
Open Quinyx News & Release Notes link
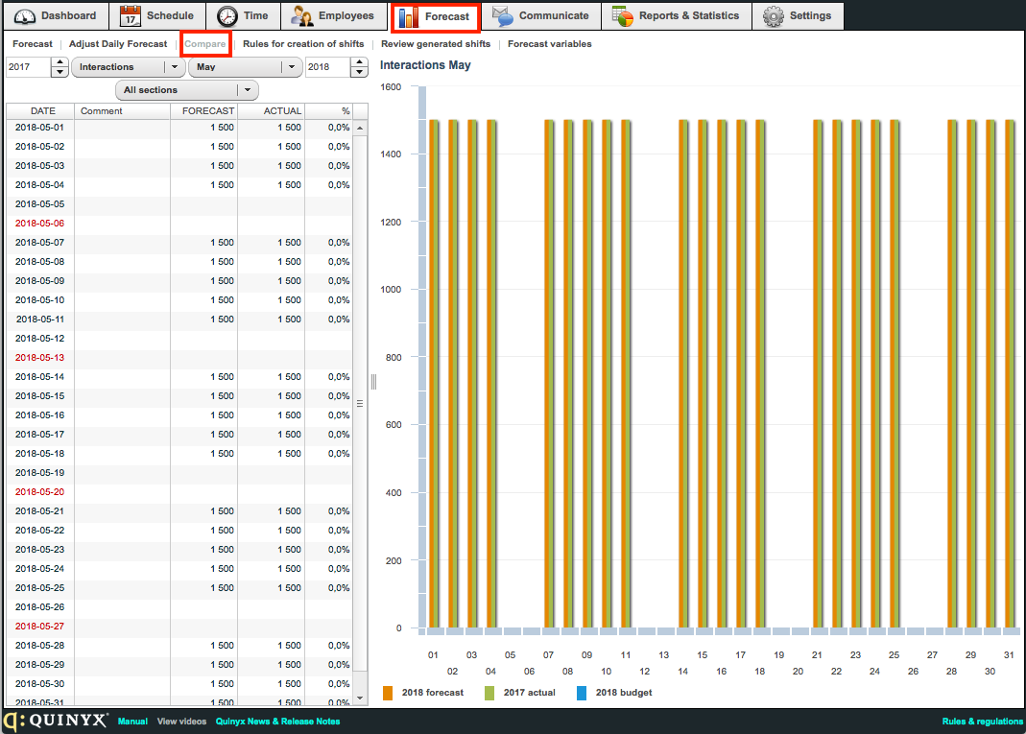click(x=278, y=721)
